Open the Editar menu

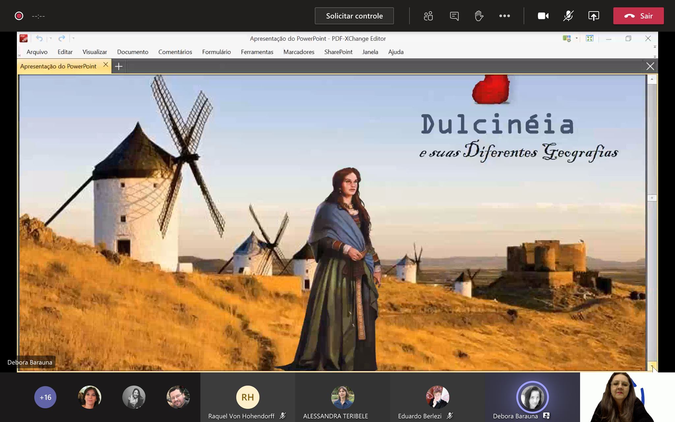[x=65, y=52]
